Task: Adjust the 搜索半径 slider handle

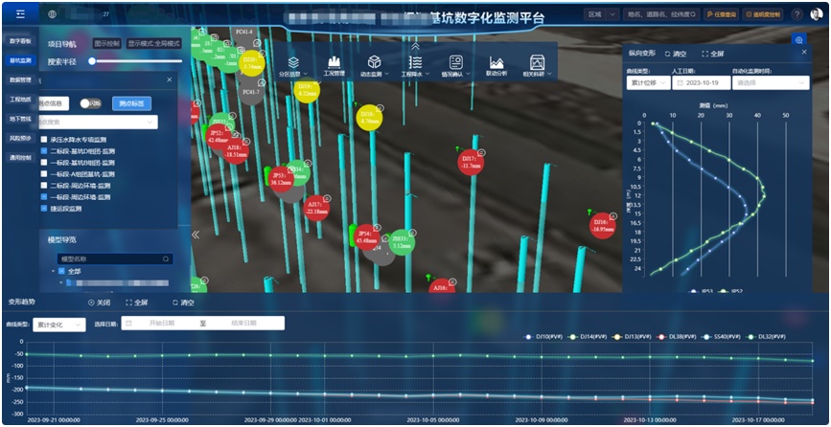Action: pyautogui.click(x=92, y=61)
